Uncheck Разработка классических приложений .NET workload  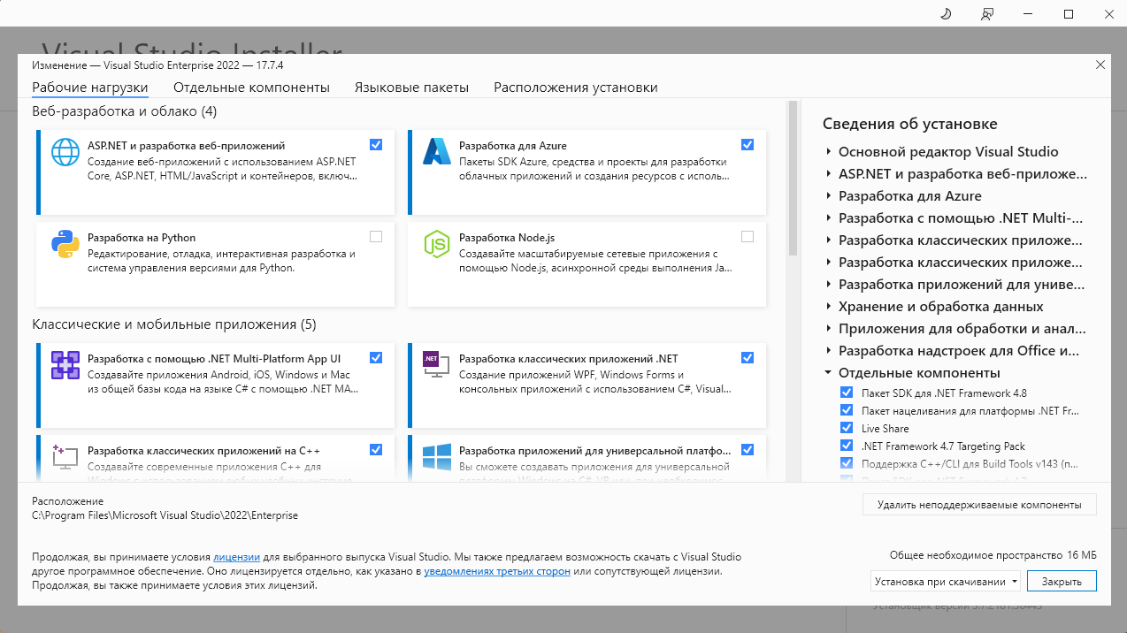tap(747, 357)
